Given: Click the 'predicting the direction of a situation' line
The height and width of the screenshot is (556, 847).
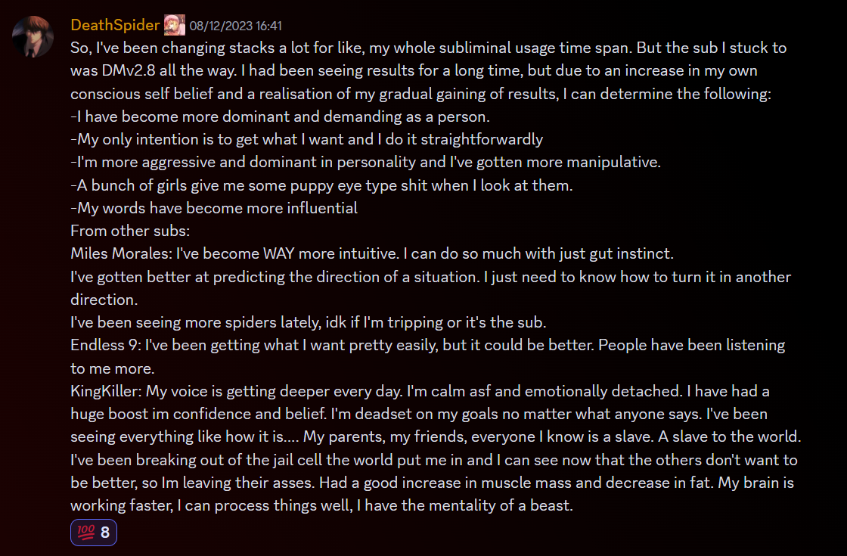Looking at the screenshot, I should click(430, 277).
